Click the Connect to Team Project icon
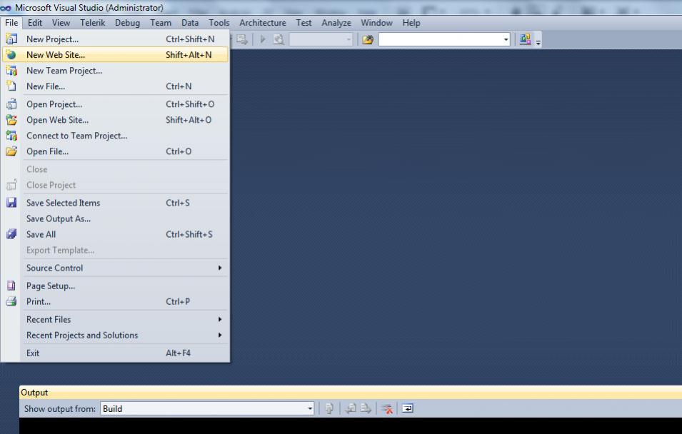The width and height of the screenshot is (682, 434). point(11,135)
